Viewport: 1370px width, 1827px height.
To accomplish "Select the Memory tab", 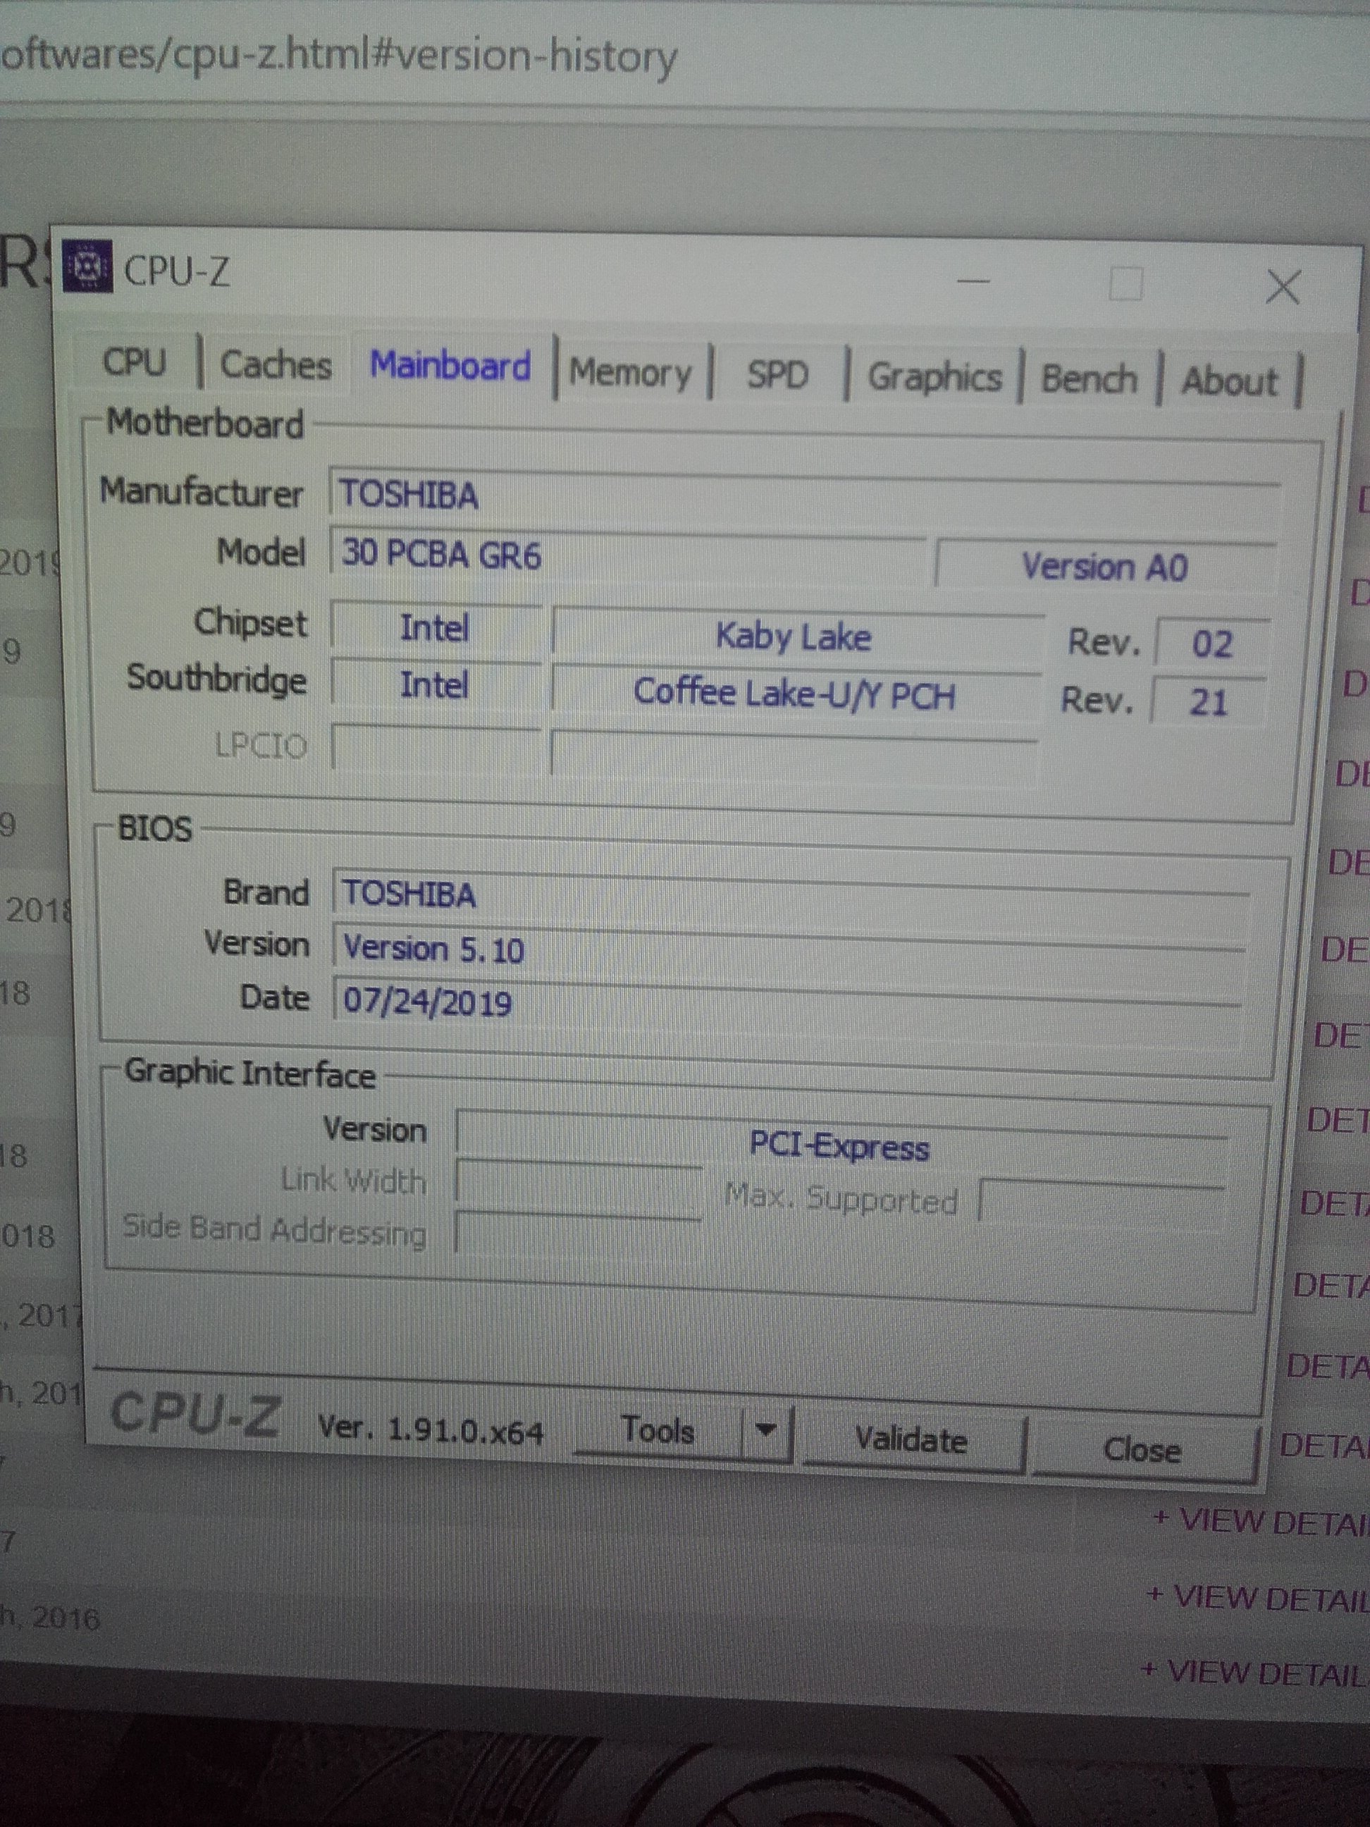I will [629, 374].
